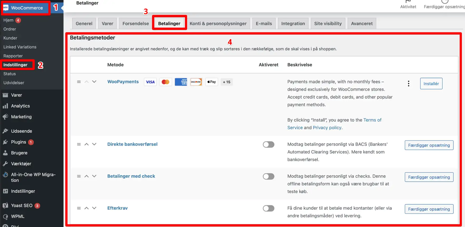Click the Analytics bar chart icon in sidebar

[x=5, y=106]
